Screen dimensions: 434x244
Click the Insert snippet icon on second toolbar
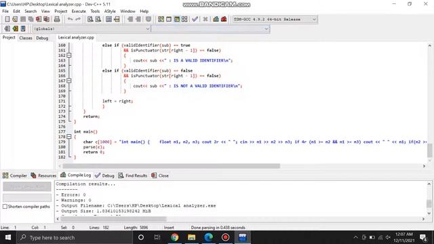click(x=7, y=28)
